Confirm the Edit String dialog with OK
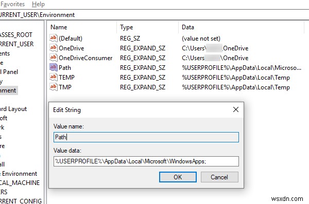The width and height of the screenshot is (309, 204). click(178, 177)
